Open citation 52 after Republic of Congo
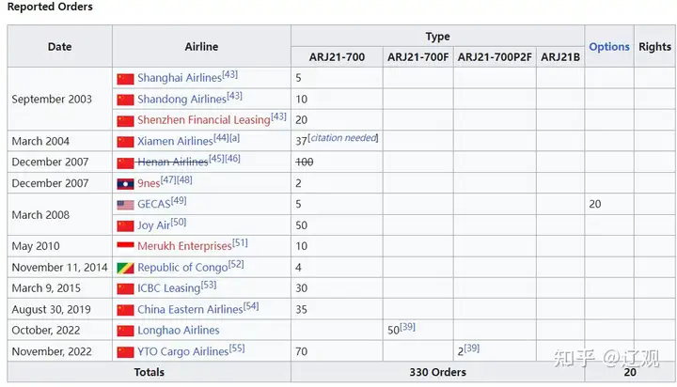 tap(236, 264)
